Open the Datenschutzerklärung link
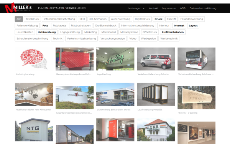This screenshot has width=230, height=144. tap(203, 8)
